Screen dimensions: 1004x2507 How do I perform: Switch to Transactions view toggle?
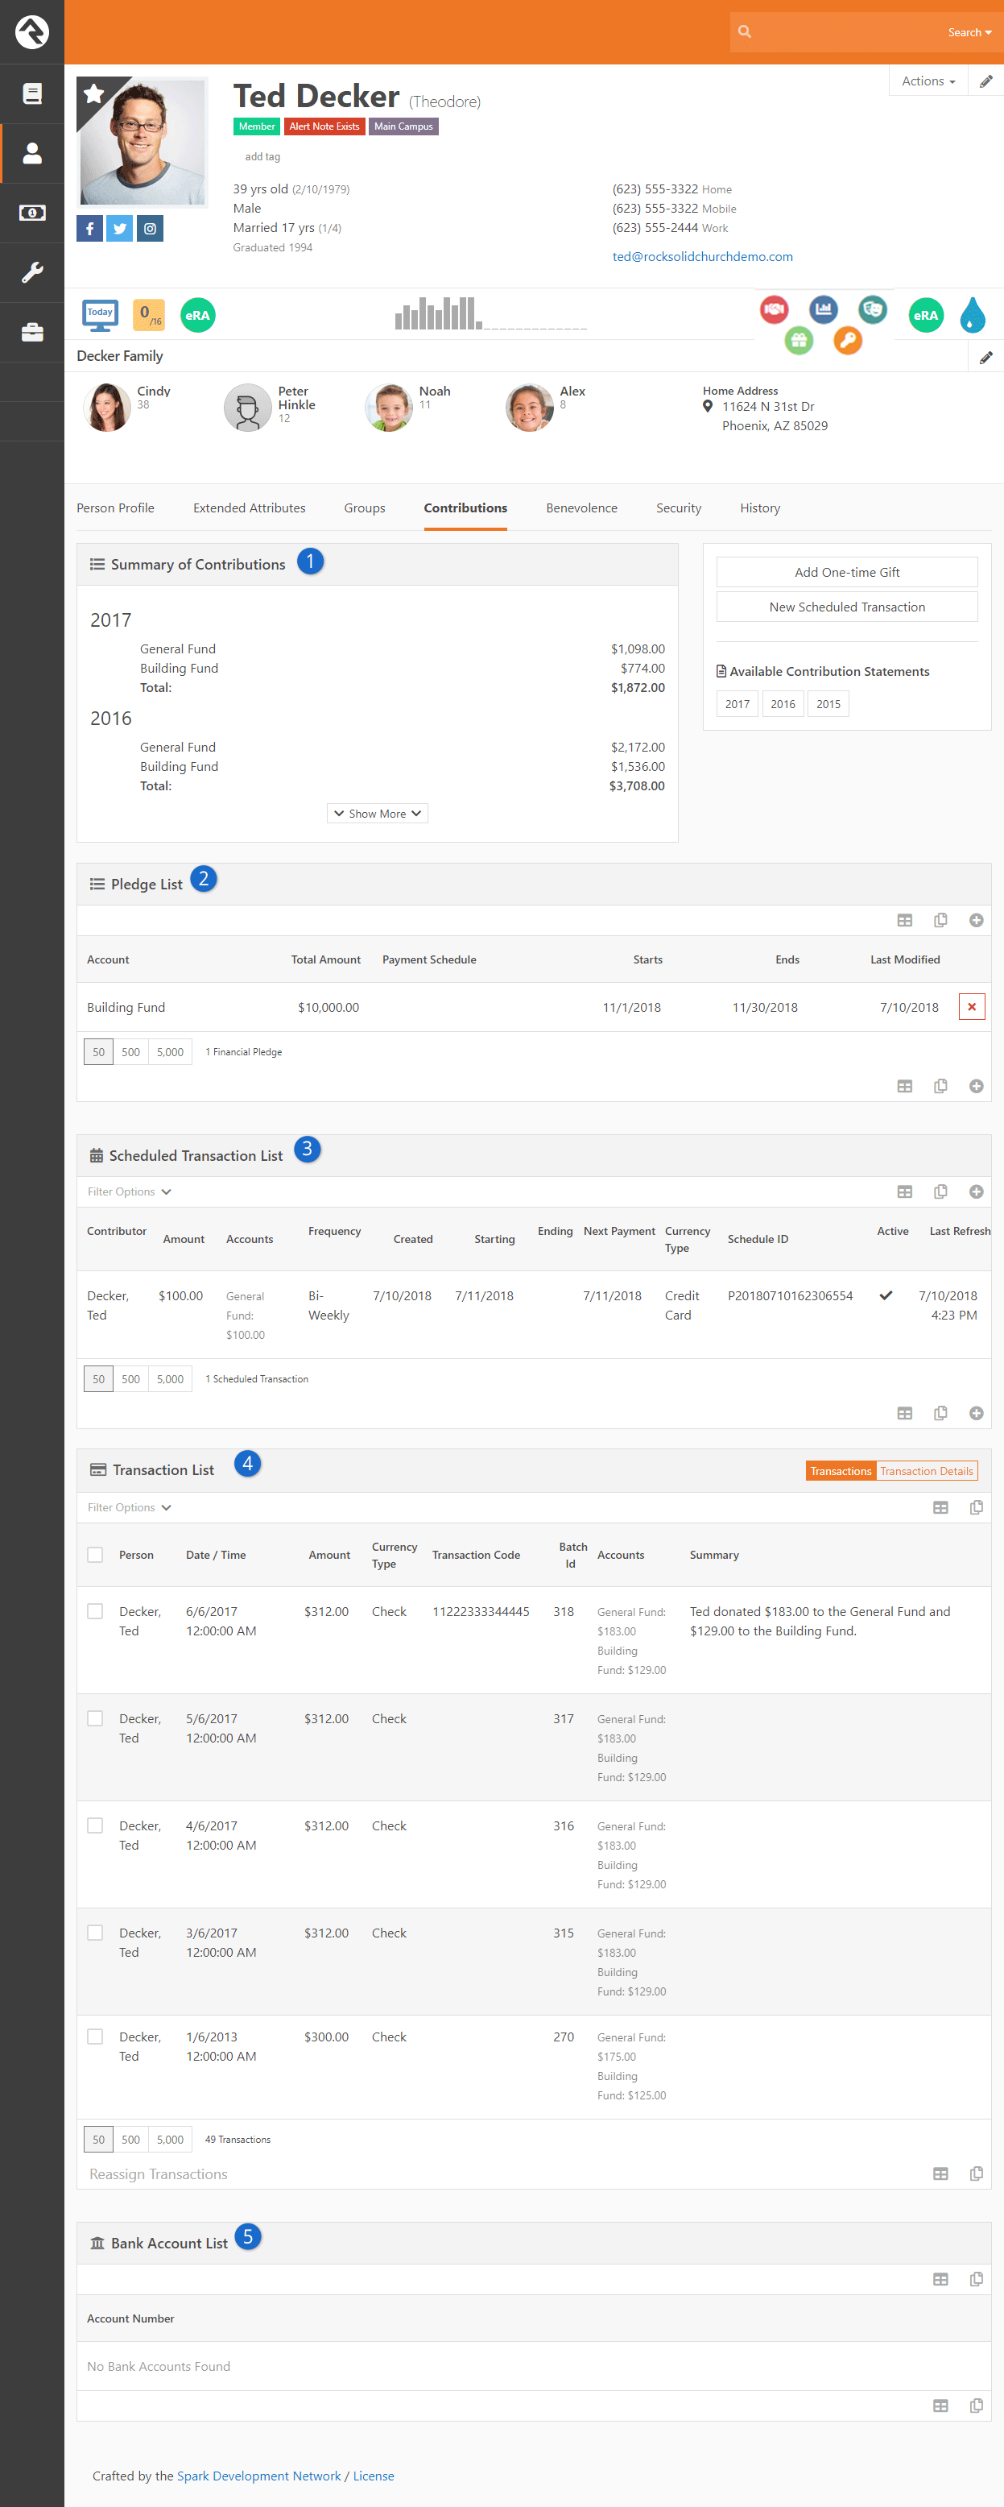pyautogui.click(x=841, y=1470)
